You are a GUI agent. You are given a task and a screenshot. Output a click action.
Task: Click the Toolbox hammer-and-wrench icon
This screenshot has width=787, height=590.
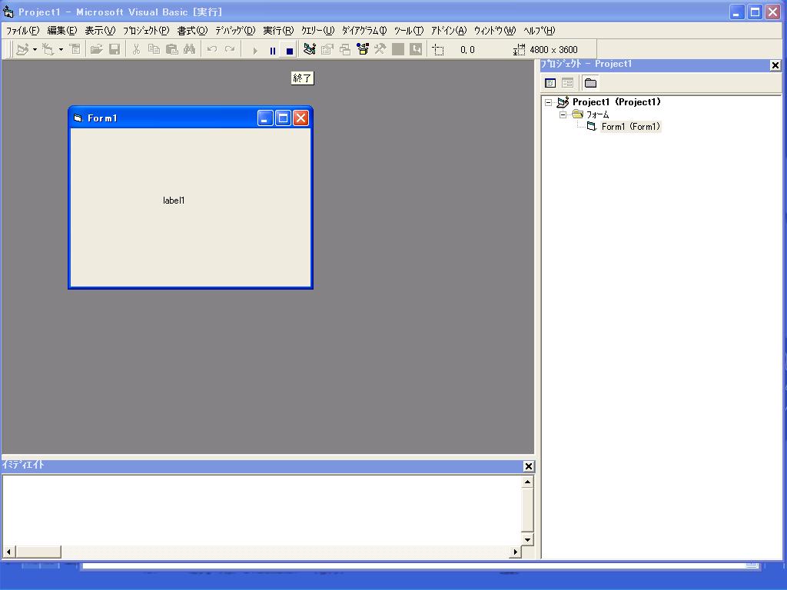[x=380, y=49]
